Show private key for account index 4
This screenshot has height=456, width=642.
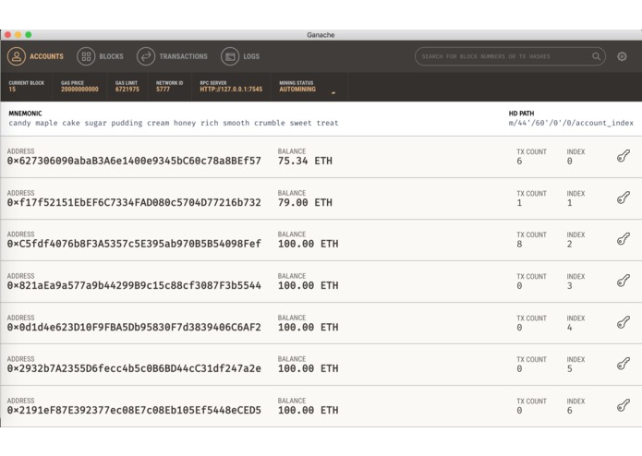pyautogui.click(x=624, y=323)
